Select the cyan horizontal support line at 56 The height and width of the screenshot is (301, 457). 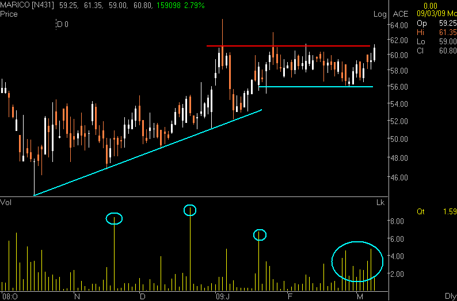tap(315, 87)
